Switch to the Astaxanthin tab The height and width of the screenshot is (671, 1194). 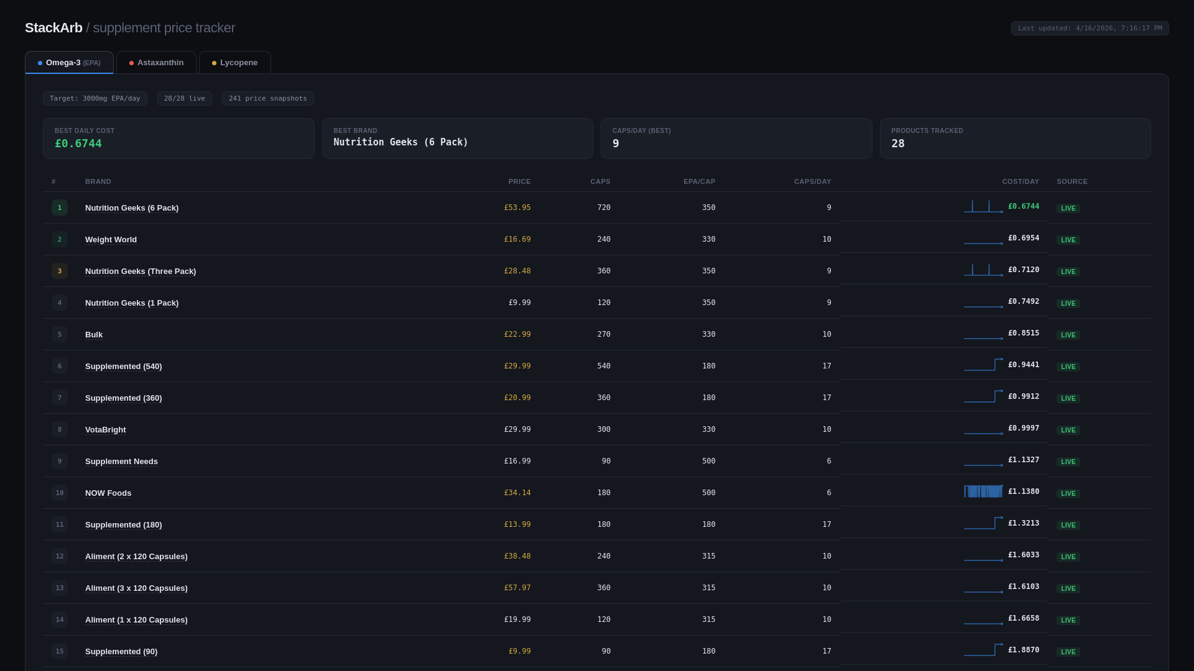156,63
